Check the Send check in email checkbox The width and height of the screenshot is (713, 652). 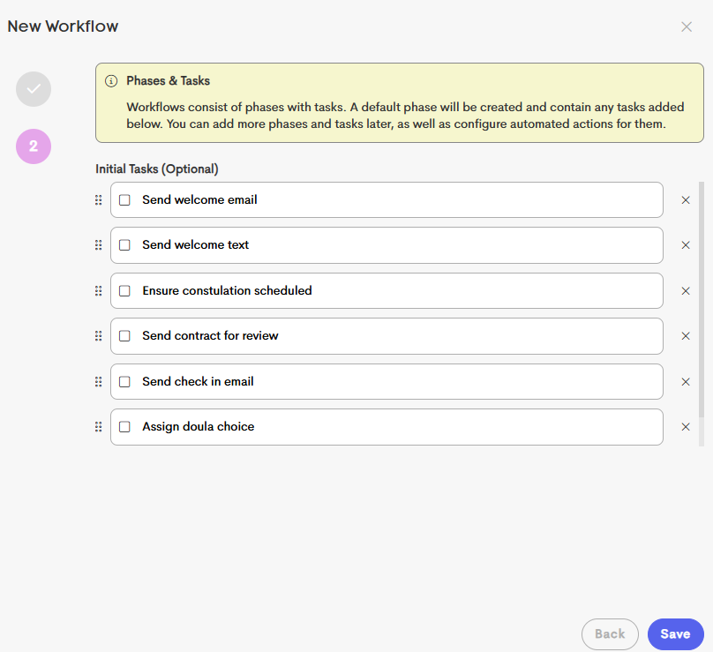(x=124, y=382)
